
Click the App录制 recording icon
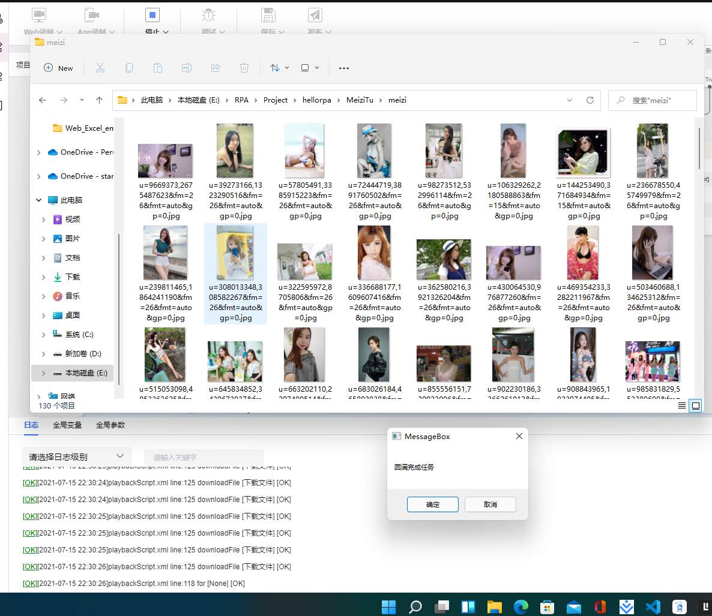[92, 16]
